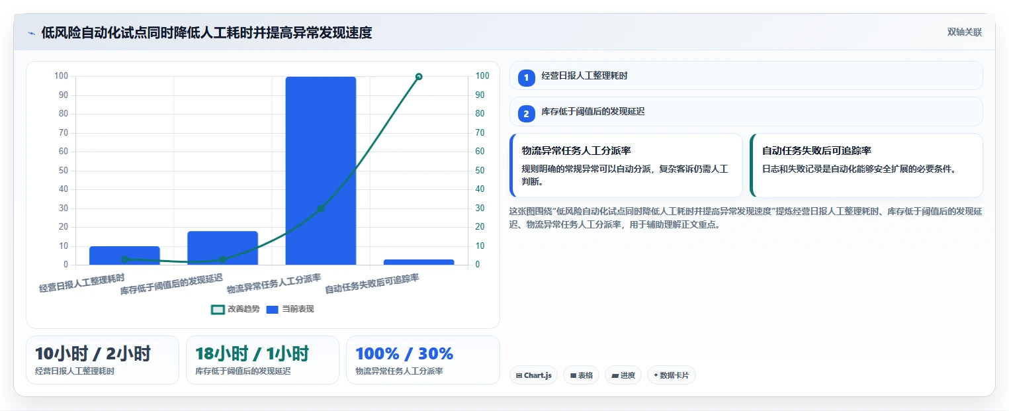Click x-axis label 经营日报人工整理耗时
The image size is (1009, 411).
81,283
